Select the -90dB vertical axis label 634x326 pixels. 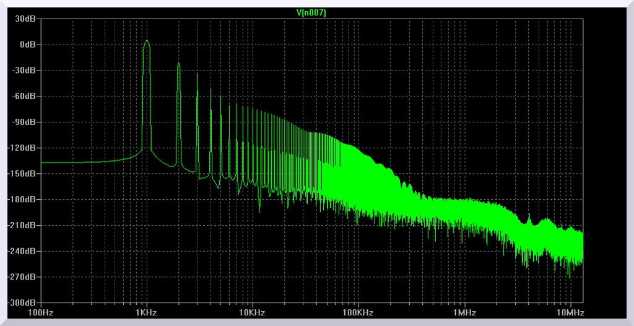point(24,122)
